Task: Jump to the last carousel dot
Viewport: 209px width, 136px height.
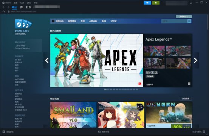Action: [137, 90]
